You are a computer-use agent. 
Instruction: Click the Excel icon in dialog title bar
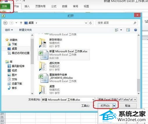pos(3,16)
